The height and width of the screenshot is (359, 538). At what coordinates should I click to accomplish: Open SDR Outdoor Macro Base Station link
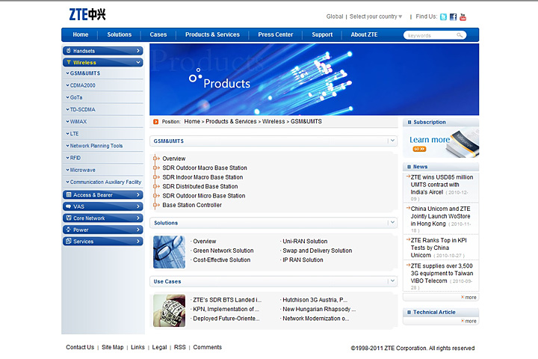pos(204,168)
